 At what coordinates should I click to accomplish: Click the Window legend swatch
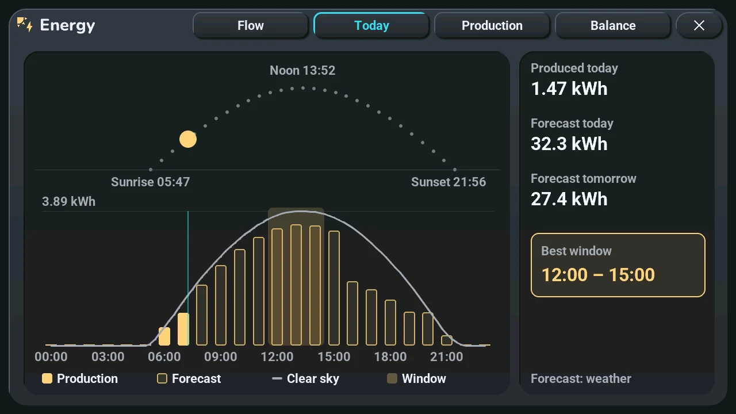coord(392,378)
